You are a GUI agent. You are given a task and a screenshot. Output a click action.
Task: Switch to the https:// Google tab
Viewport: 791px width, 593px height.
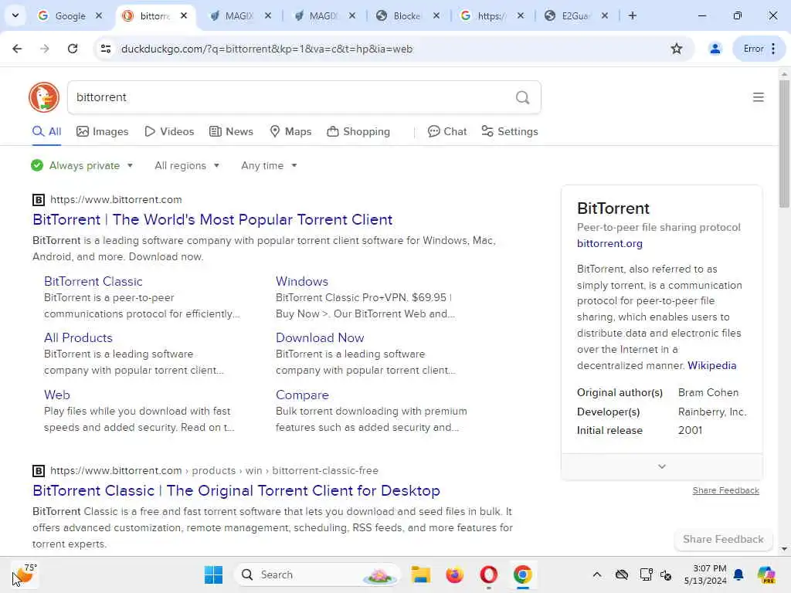coord(491,15)
